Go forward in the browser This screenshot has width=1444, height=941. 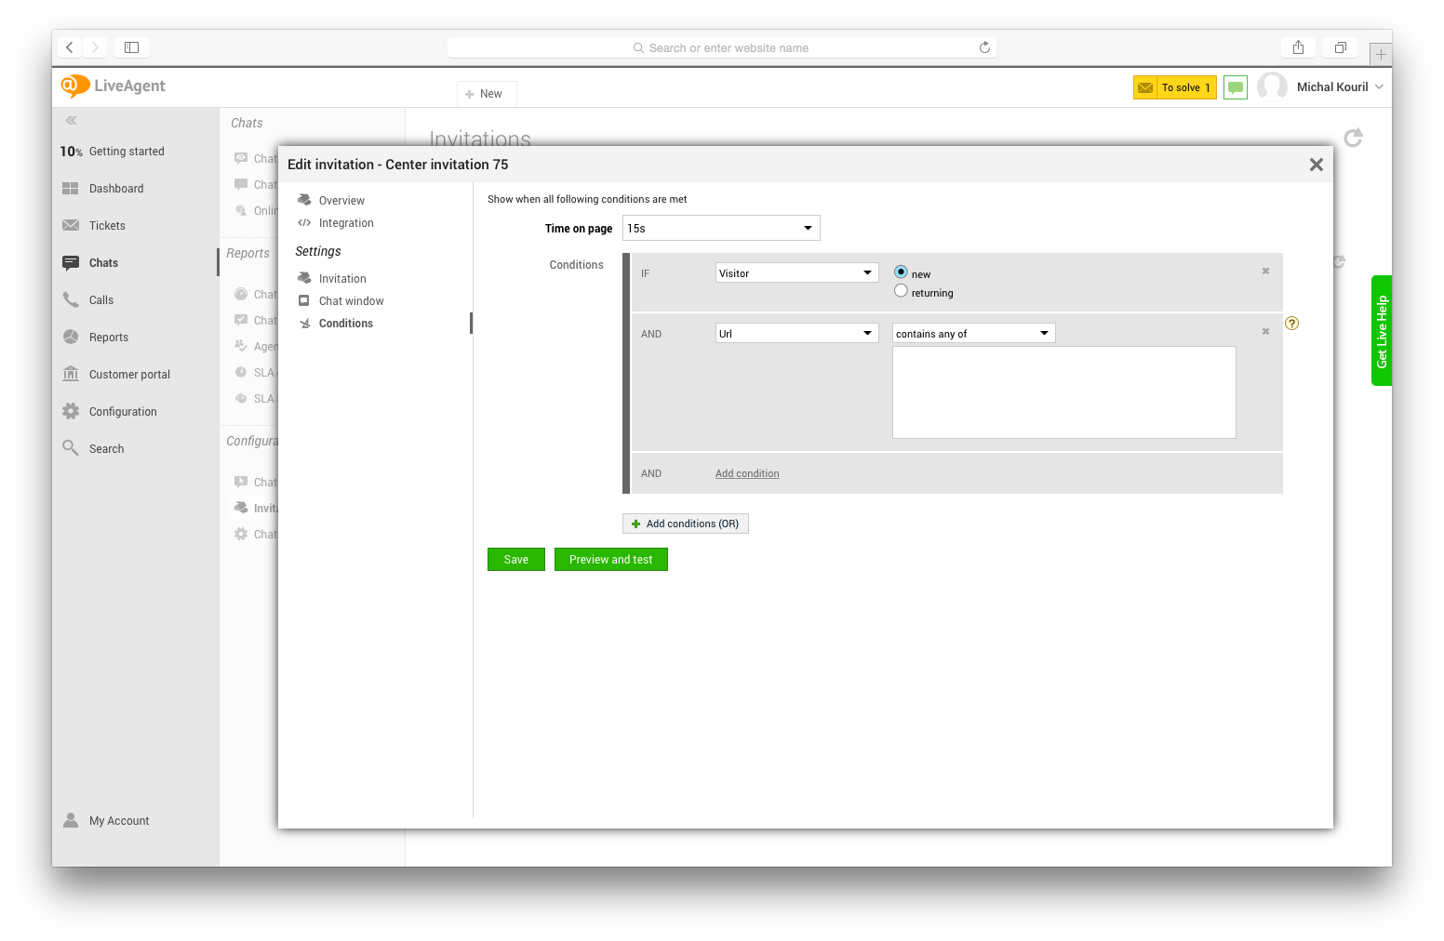(x=95, y=47)
